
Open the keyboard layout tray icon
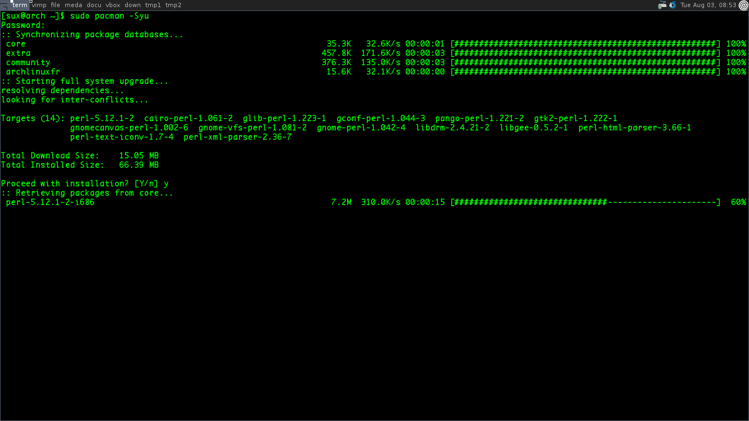click(x=662, y=5)
